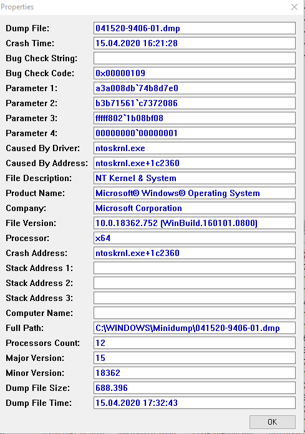Select the Dump File field value
The height and width of the screenshot is (434, 305).
click(x=195, y=28)
